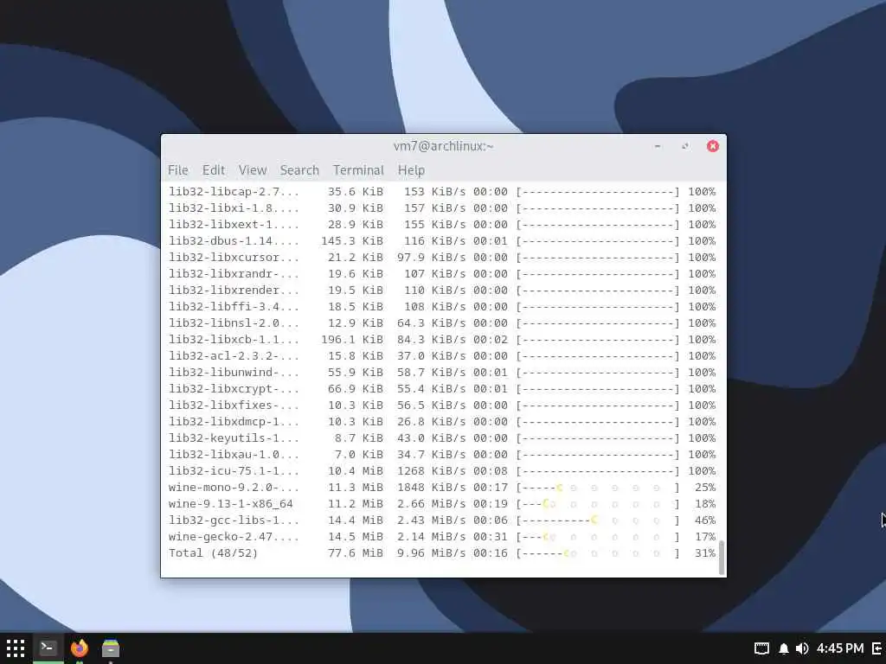Viewport: 886px width, 664px height.
Task: Click the lib32-gcc-libs progress bar
Action: (598, 520)
